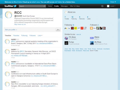Click the ITU_News logo icon
This screenshot has height=90, width=120.
[x=66, y=38]
